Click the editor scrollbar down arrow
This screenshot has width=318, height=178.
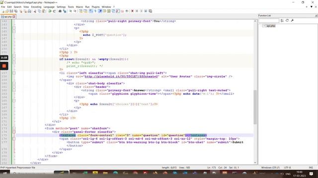(255, 163)
